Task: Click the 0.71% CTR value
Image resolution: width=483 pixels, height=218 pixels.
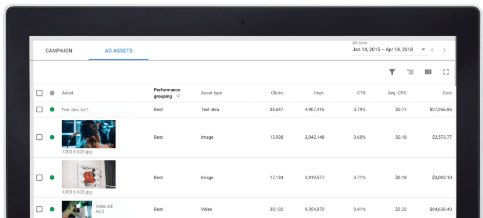Action: pos(359,178)
